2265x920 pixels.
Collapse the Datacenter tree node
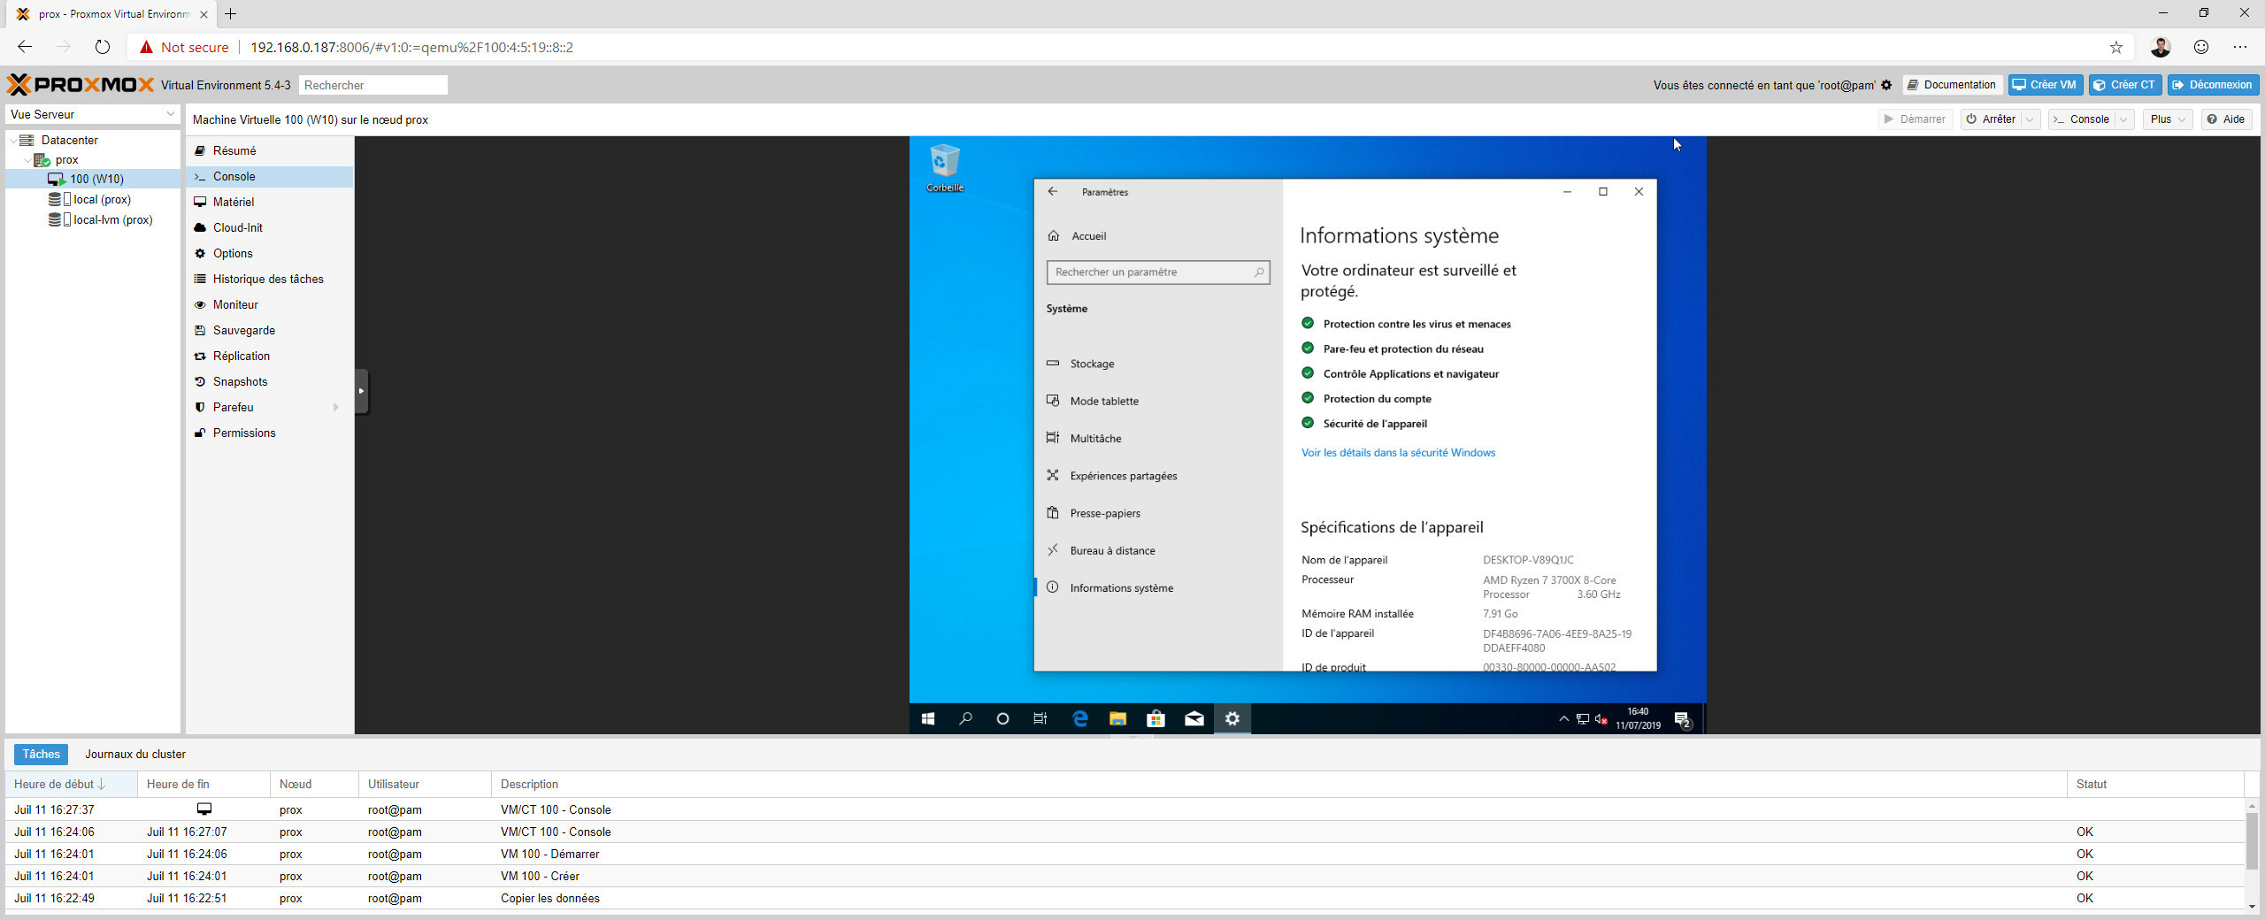pos(13,140)
